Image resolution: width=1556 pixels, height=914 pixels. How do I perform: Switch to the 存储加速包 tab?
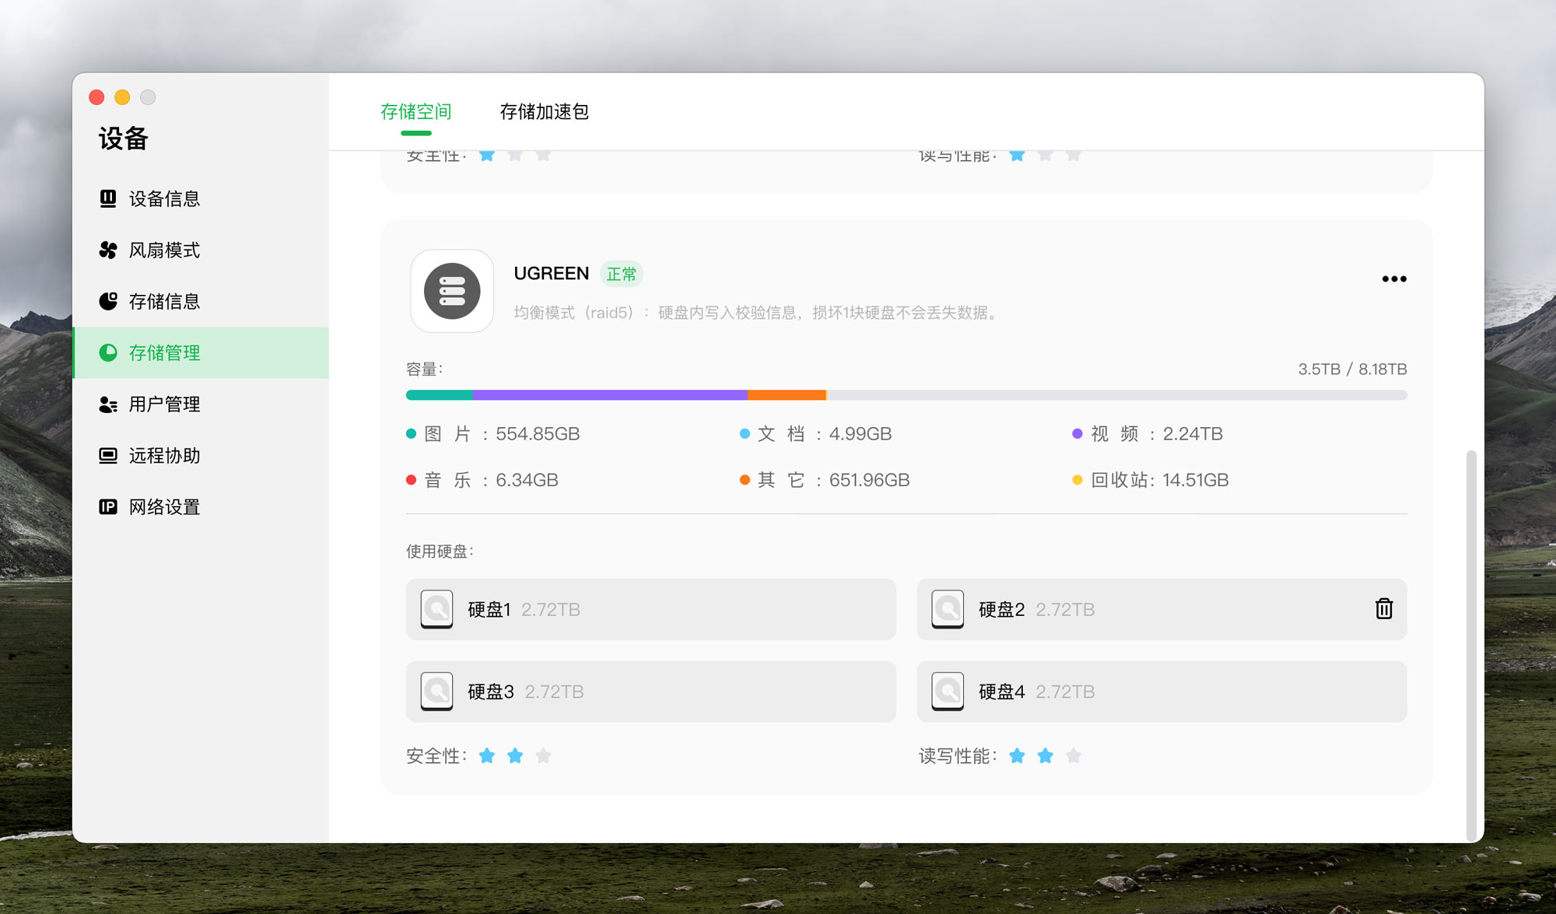[544, 112]
